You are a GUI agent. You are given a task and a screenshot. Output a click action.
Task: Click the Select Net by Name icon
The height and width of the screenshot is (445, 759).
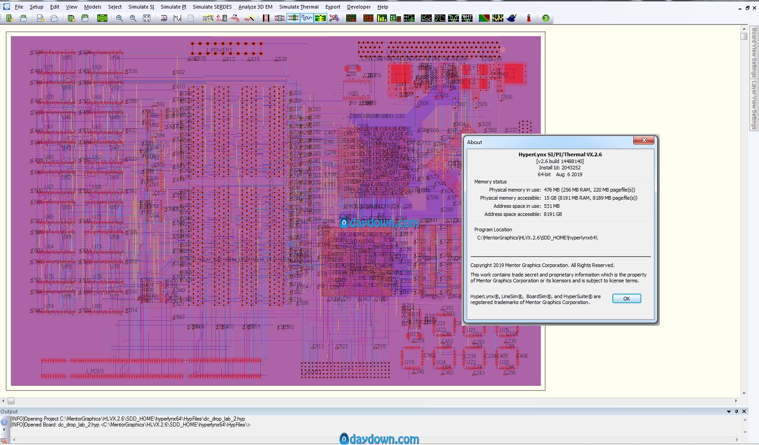(x=208, y=18)
